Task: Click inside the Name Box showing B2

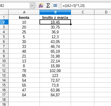Action: click(15, 6)
